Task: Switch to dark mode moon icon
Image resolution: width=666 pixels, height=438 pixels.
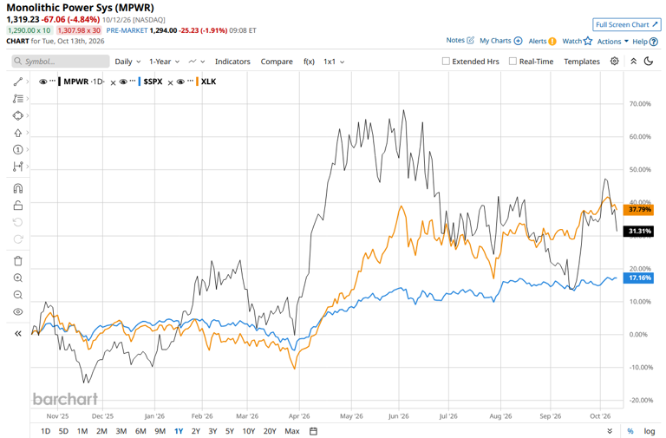Action: tap(648, 62)
